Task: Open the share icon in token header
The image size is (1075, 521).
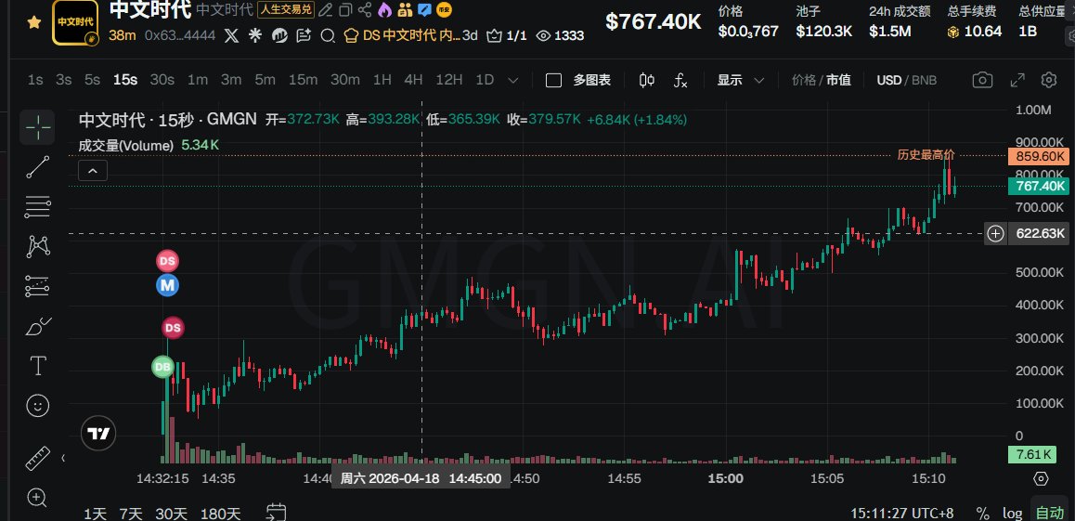Action: coord(365,9)
